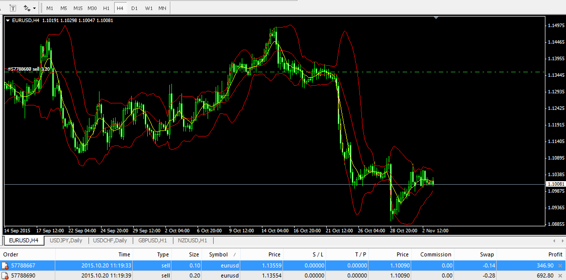Sort trades by Order column header
The height and width of the screenshot is (280, 566).
[x=28, y=254]
